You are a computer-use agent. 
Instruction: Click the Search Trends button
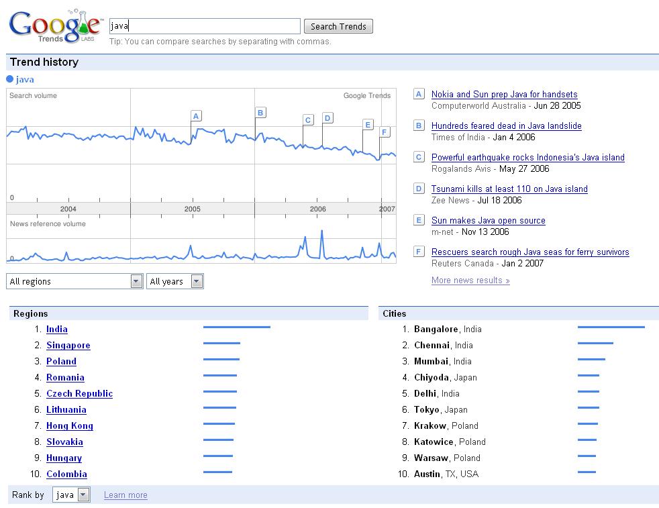pos(338,26)
